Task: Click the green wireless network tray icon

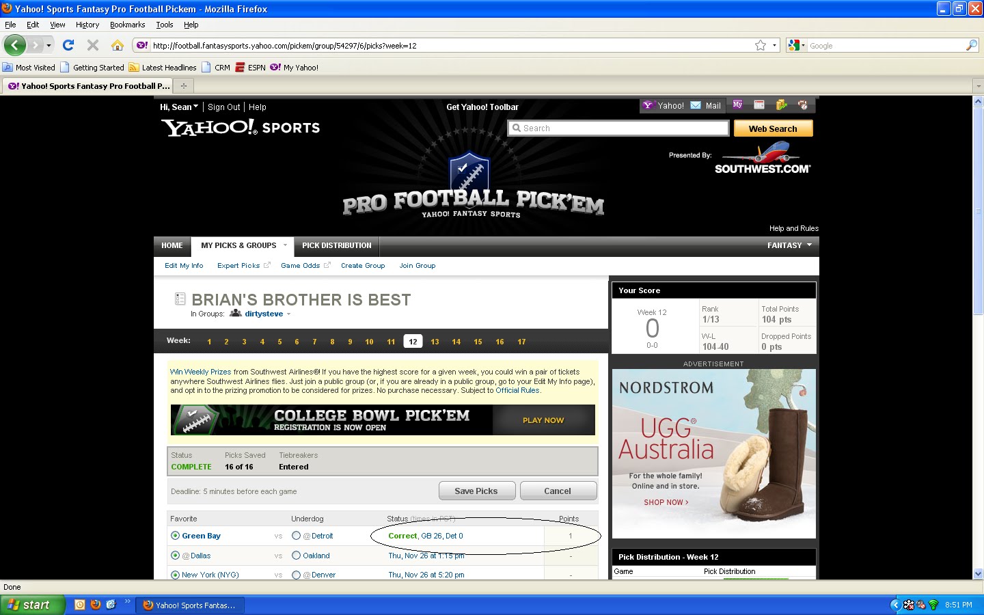Action: point(933,605)
